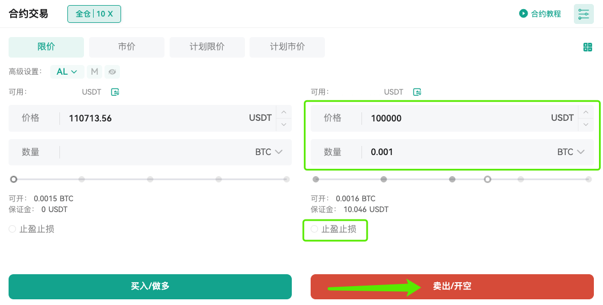
Task: Open the calculator icon below the settings button
Action: [588, 47]
